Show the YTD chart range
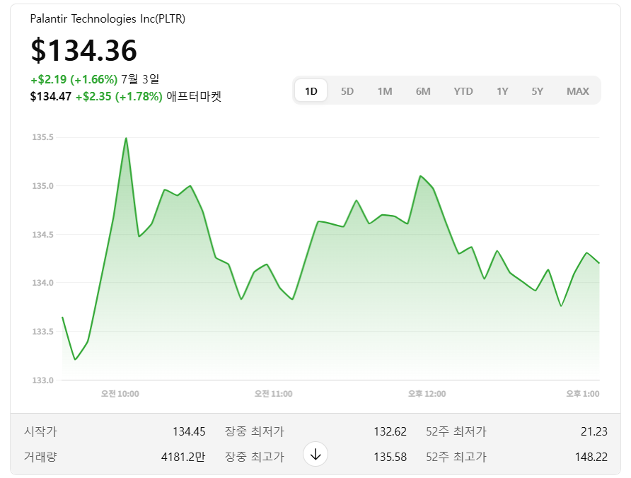 tap(463, 91)
